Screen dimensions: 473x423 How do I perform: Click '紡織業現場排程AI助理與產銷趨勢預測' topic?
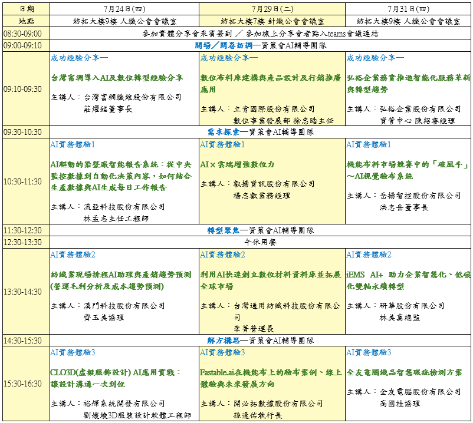pyautogui.click(x=121, y=275)
